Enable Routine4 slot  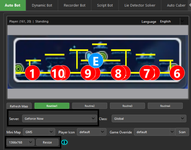tap(165, 106)
